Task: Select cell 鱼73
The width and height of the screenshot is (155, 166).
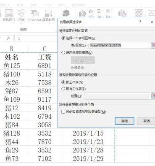Action: point(12,158)
